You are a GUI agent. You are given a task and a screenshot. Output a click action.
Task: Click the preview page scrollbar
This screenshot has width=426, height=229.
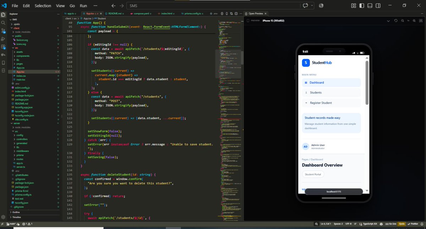(367, 83)
